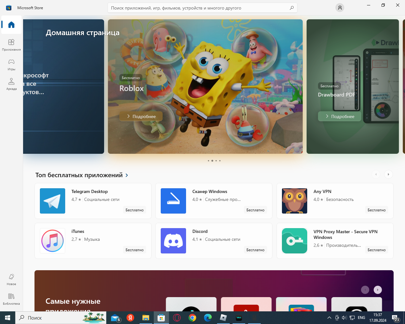Click the taskbar clock showing 15:37
405x324 pixels.
click(x=378, y=318)
